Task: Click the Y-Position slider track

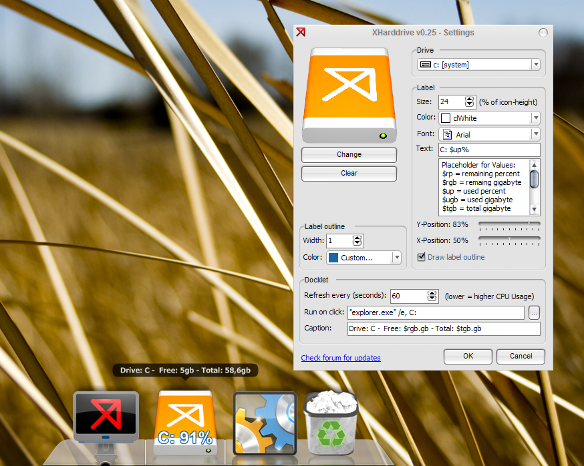Action: pyautogui.click(x=509, y=225)
